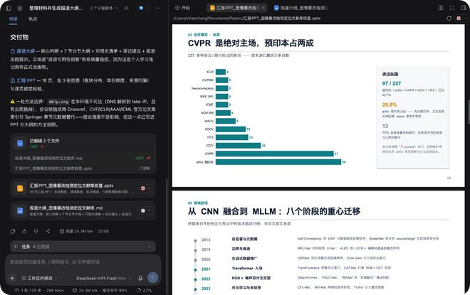Toggle the split view layout icon
The height and width of the screenshot is (295, 470).
click(x=441, y=8)
